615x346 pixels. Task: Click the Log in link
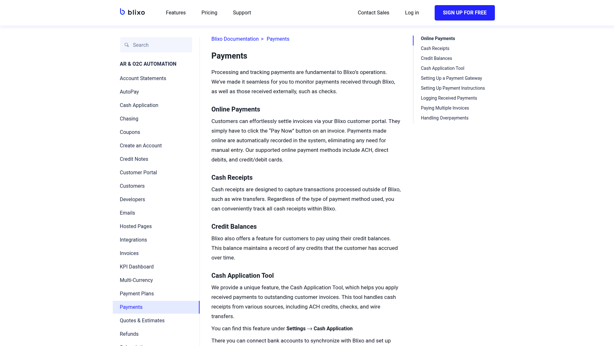[x=412, y=12]
